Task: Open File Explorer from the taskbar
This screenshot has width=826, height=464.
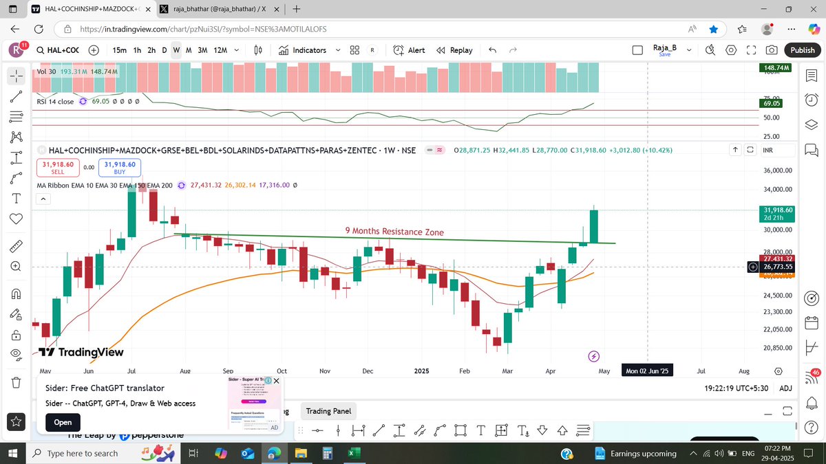Action: [301, 453]
